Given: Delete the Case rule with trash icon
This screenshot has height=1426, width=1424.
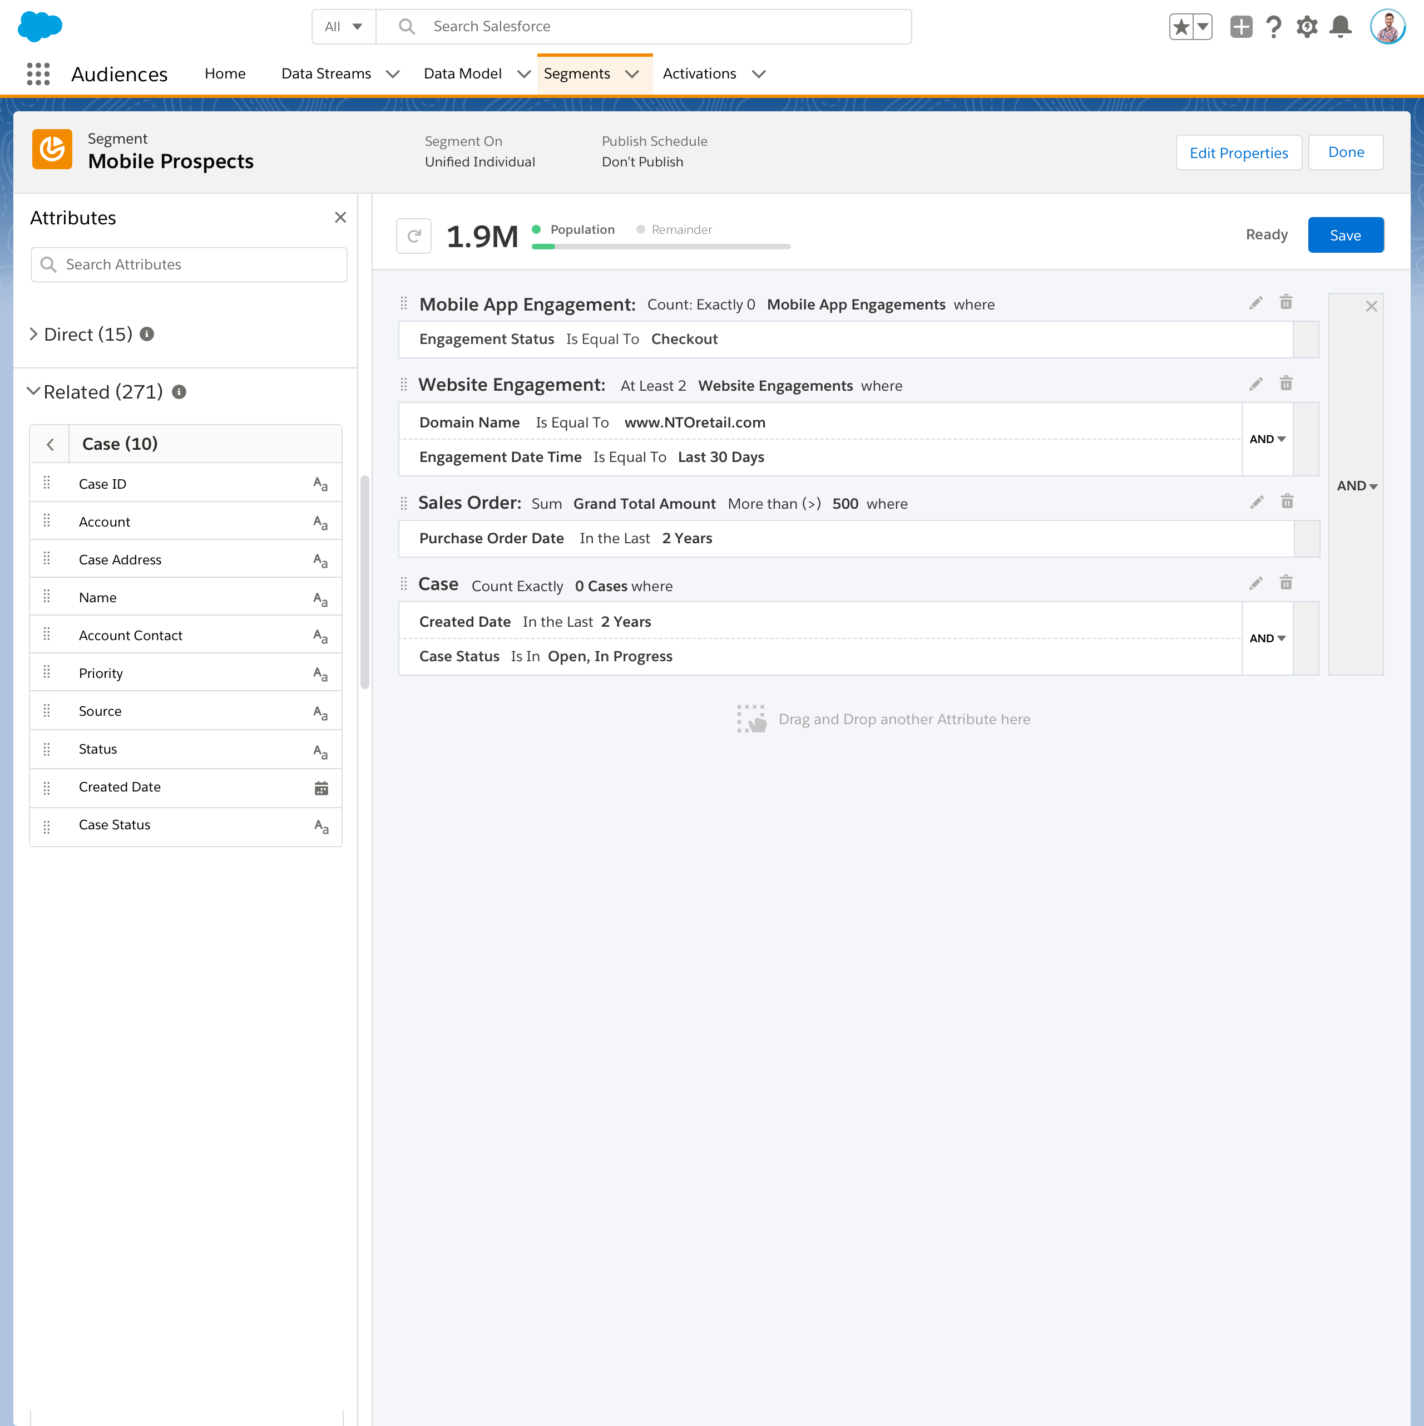Looking at the screenshot, I should (x=1286, y=583).
